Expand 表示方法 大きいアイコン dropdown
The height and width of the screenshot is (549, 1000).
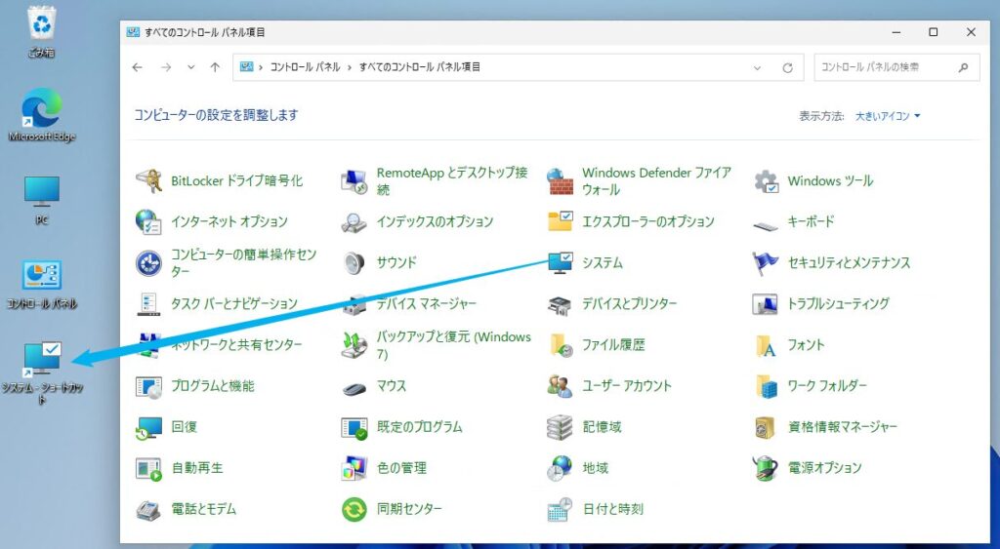pos(888,116)
